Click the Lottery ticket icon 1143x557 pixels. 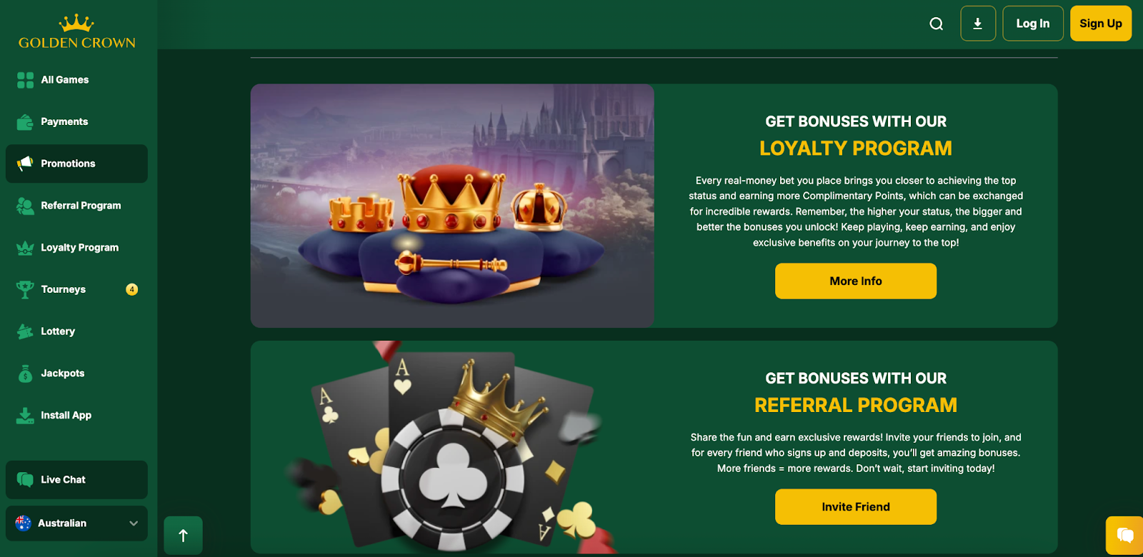[25, 331]
